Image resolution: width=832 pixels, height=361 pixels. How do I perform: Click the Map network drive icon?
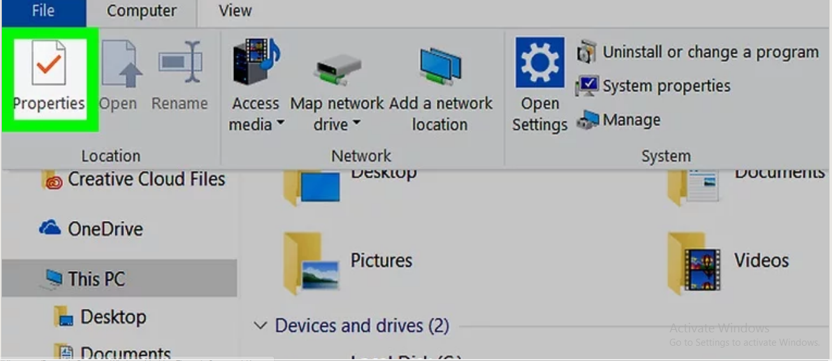point(337,69)
